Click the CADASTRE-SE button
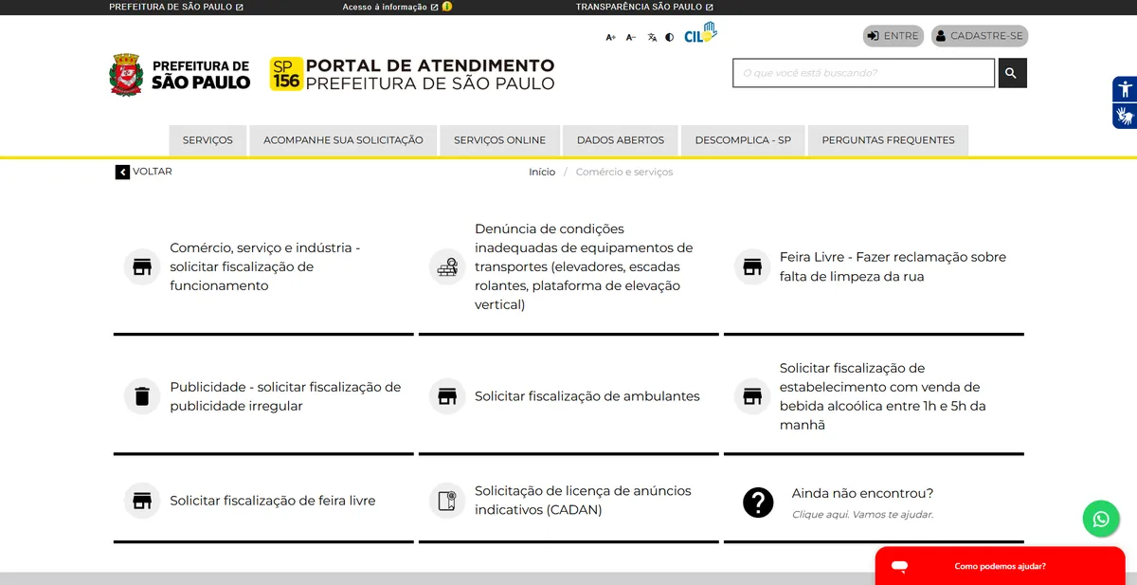This screenshot has height=585, width=1137. tap(979, 35)
